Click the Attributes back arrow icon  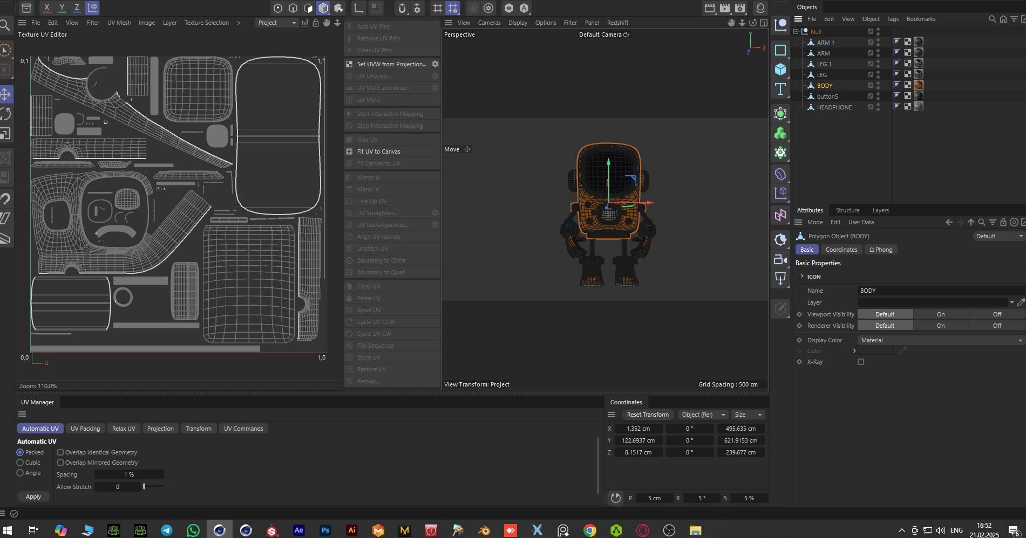[x=949, y=222]
